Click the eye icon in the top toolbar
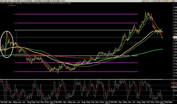The image size is (177, 104). click(x=142, y=1)
